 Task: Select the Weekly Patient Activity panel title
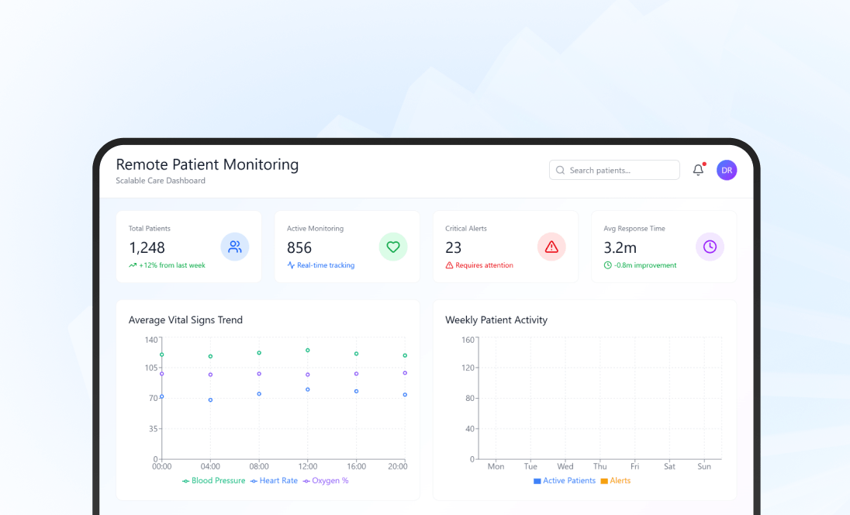496,320
